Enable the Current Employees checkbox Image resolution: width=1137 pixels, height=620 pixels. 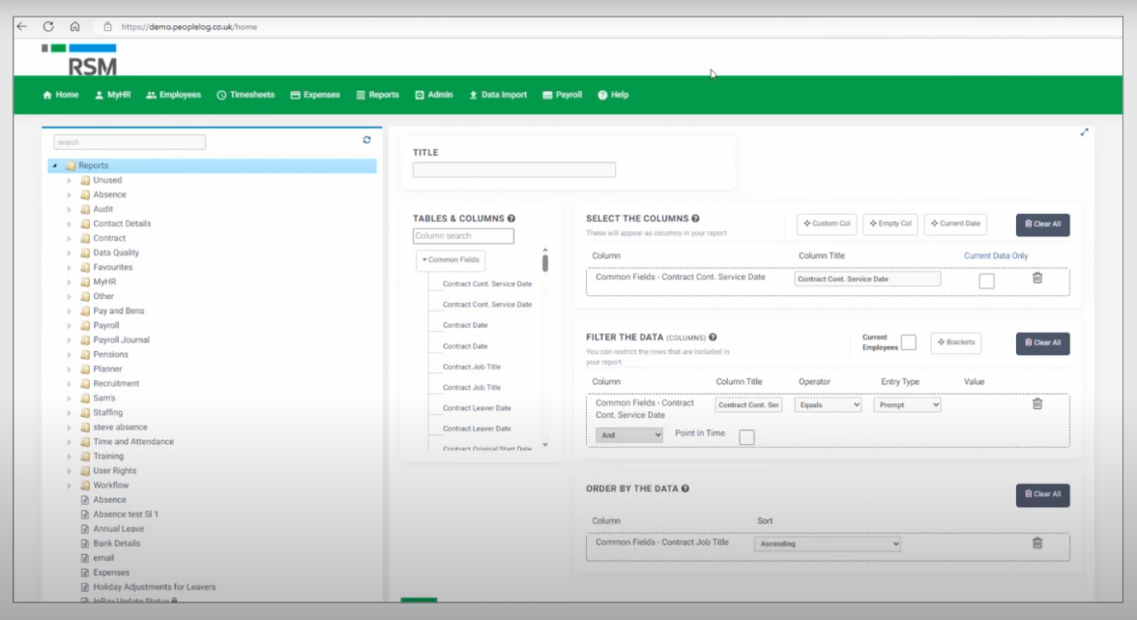coord(908,342)
